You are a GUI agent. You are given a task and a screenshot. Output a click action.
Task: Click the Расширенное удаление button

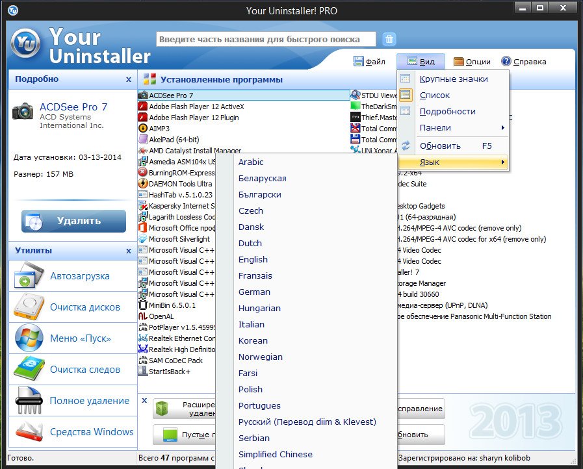184,409
